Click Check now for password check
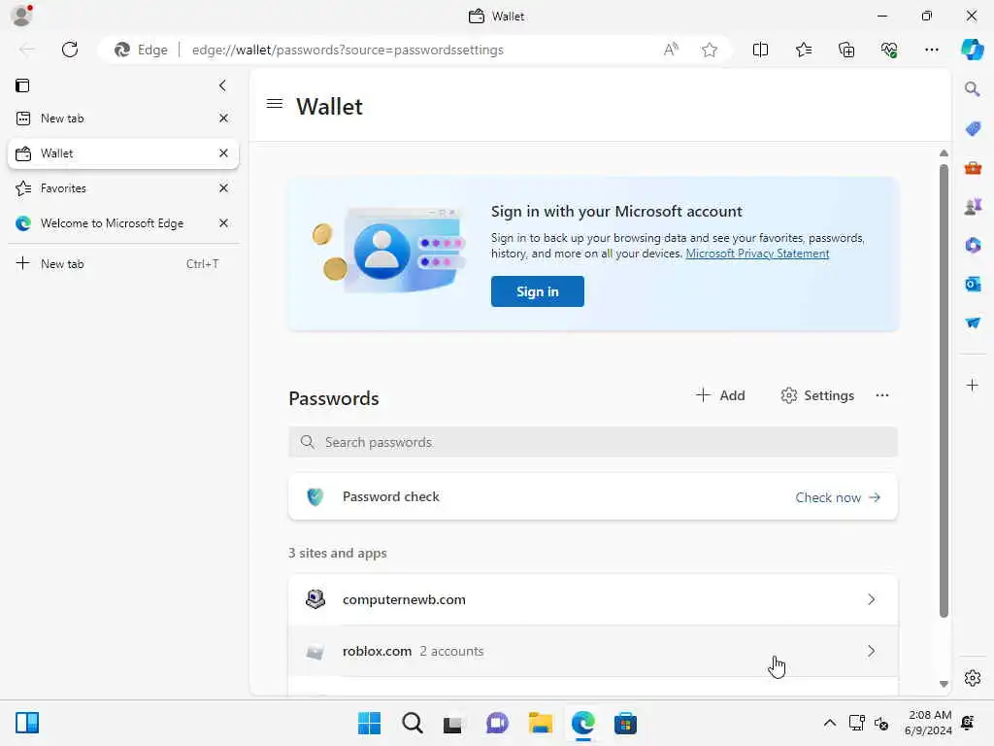994x746 pixels. point(838,497)
